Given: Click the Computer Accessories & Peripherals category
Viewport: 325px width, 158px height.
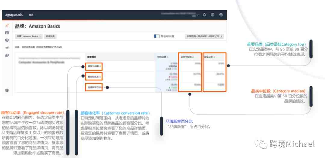Looking at the screenshot, I should [x=42, y=62].
